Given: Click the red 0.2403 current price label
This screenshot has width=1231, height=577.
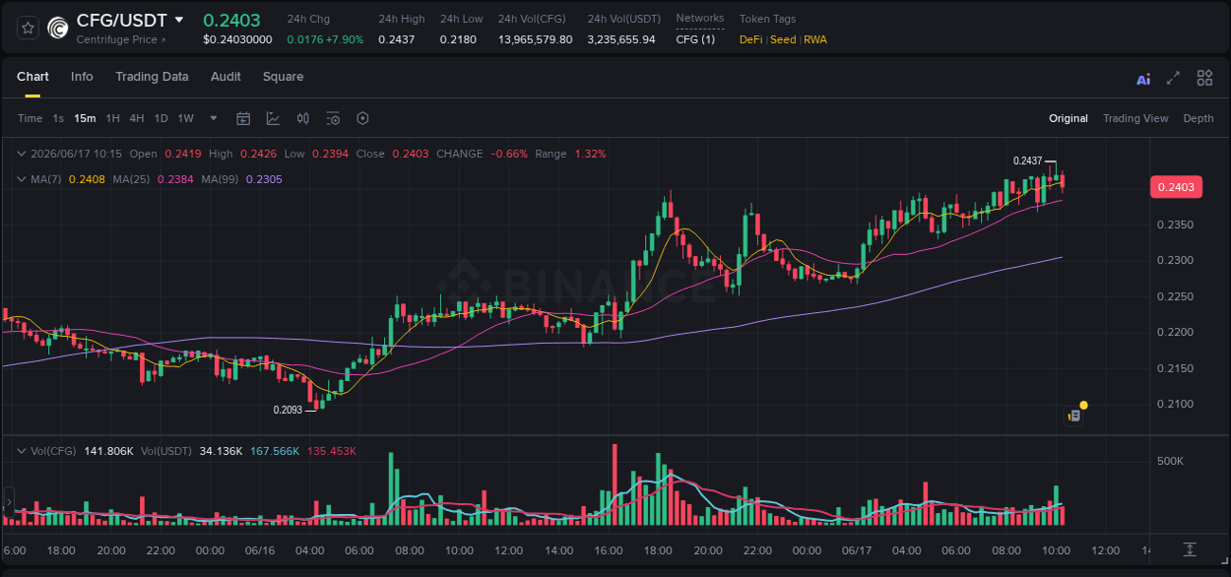Looking at the screenshot, I should (1176, 187).
